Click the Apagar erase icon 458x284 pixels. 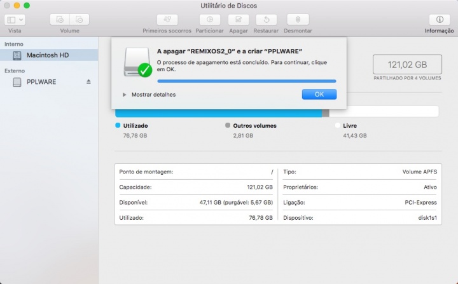coord(239,20)
